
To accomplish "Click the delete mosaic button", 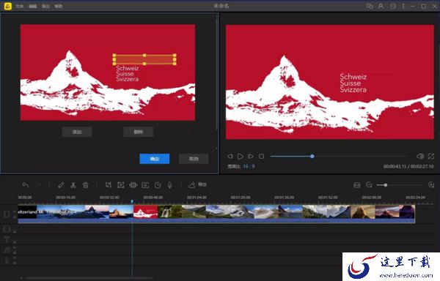I will click(x=139, y=132).
